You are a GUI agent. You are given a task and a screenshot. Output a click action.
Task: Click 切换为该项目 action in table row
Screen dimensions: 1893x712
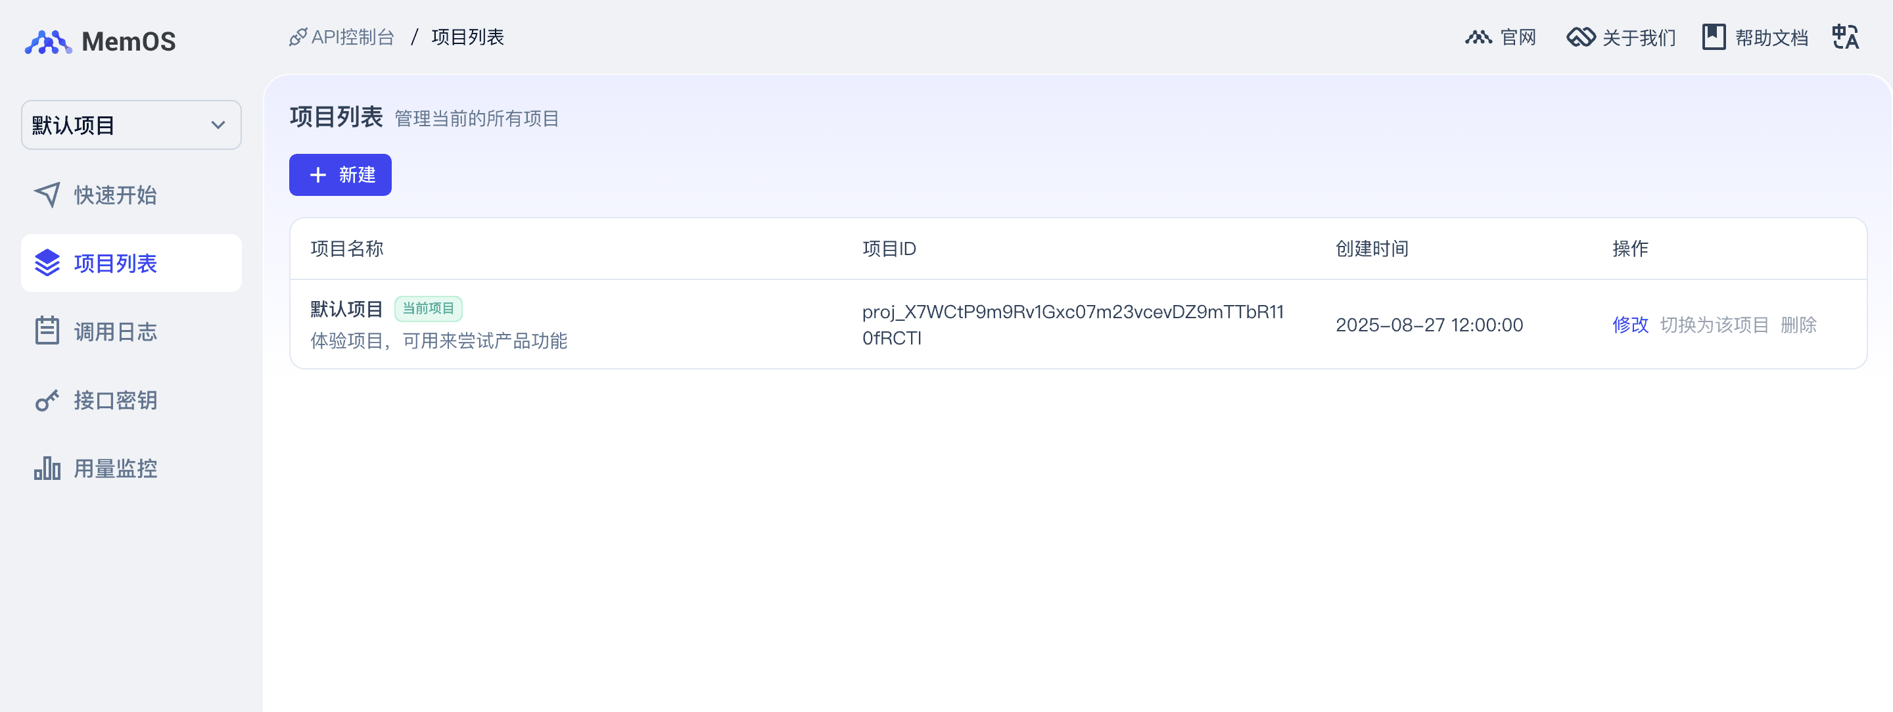click(1714, 325)
